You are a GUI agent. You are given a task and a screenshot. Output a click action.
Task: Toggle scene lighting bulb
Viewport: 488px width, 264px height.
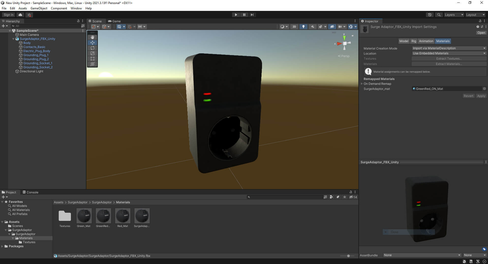pyautogui.click(x=303, y=27)
